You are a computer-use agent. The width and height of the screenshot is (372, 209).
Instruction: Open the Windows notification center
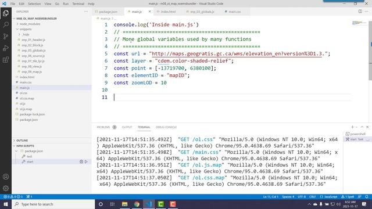[364, 204]
